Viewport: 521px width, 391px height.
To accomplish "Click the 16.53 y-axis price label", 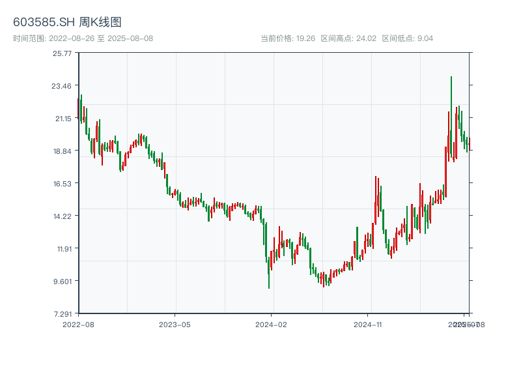I will click(x=63, y=184).
